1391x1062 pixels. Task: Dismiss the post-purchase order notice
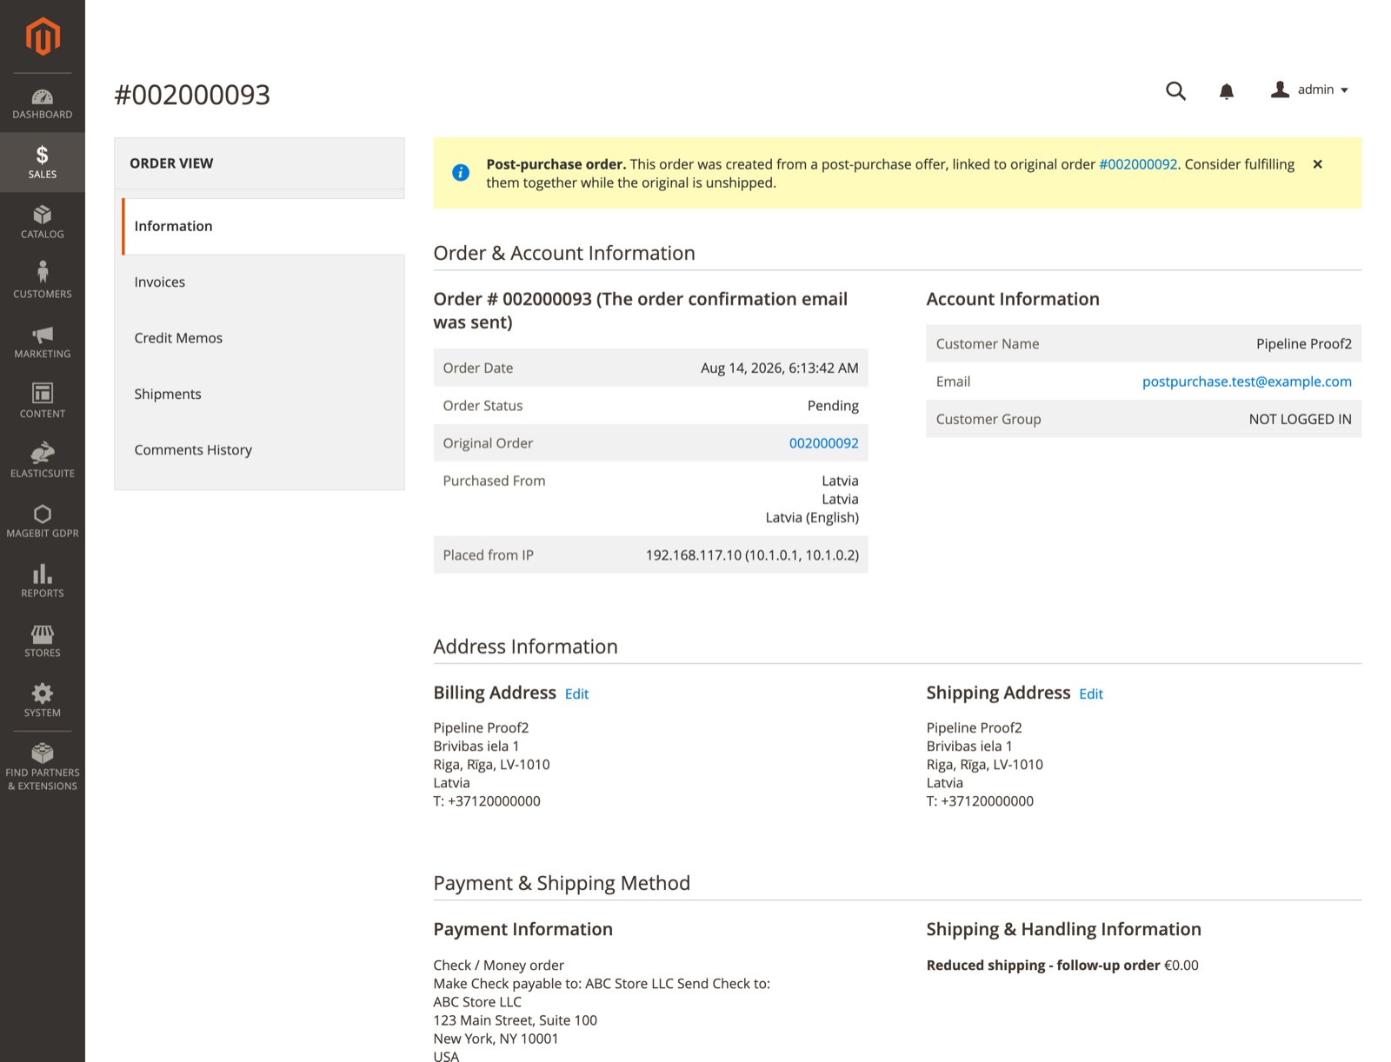click(x=1317, y=164)
